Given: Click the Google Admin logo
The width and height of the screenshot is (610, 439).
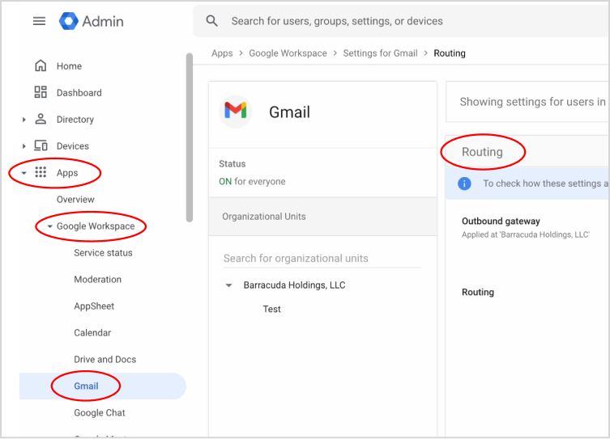Looking at the screenshot, I should click(69, 21).
